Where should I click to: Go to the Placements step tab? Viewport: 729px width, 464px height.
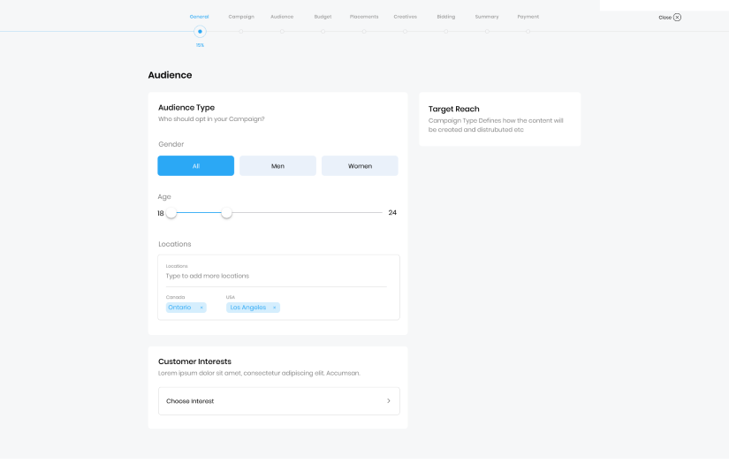pyautogui.click(x=364, y=17)
